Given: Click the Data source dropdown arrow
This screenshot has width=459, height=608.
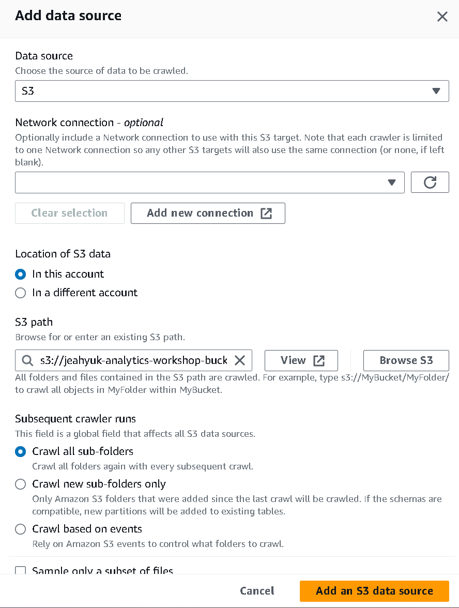Looking at the screenshot, I should coord(436,91).
